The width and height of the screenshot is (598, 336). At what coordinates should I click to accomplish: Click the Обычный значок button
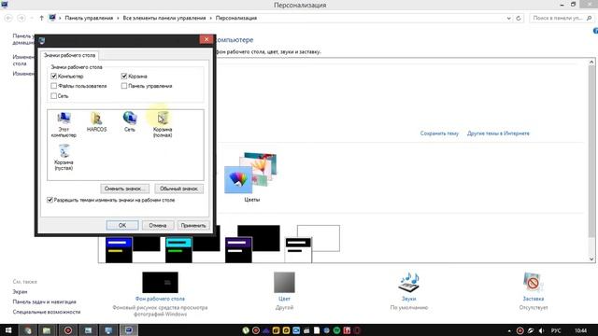tap(178, 189)
